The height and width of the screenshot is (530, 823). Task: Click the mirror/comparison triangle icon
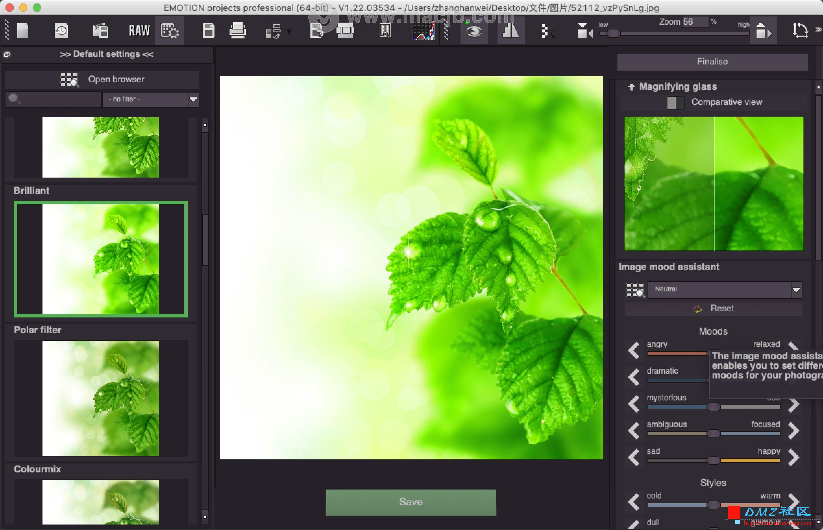[511, 31]
